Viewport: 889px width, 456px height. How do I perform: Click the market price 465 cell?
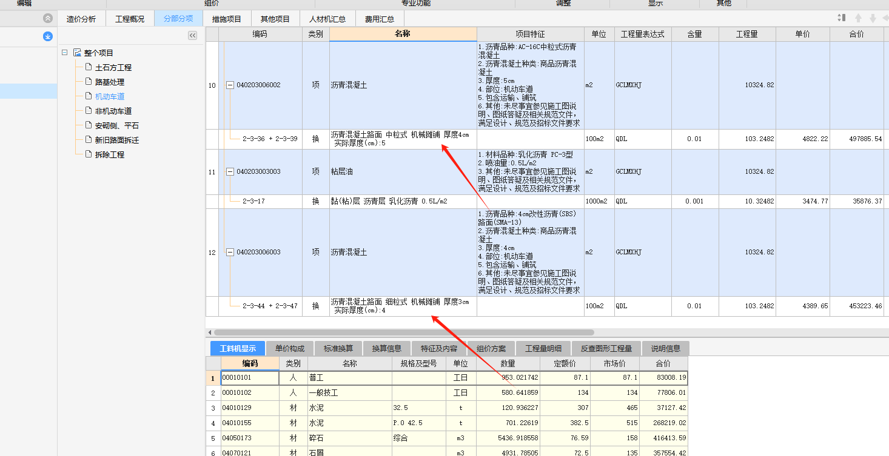coord(614,408)
